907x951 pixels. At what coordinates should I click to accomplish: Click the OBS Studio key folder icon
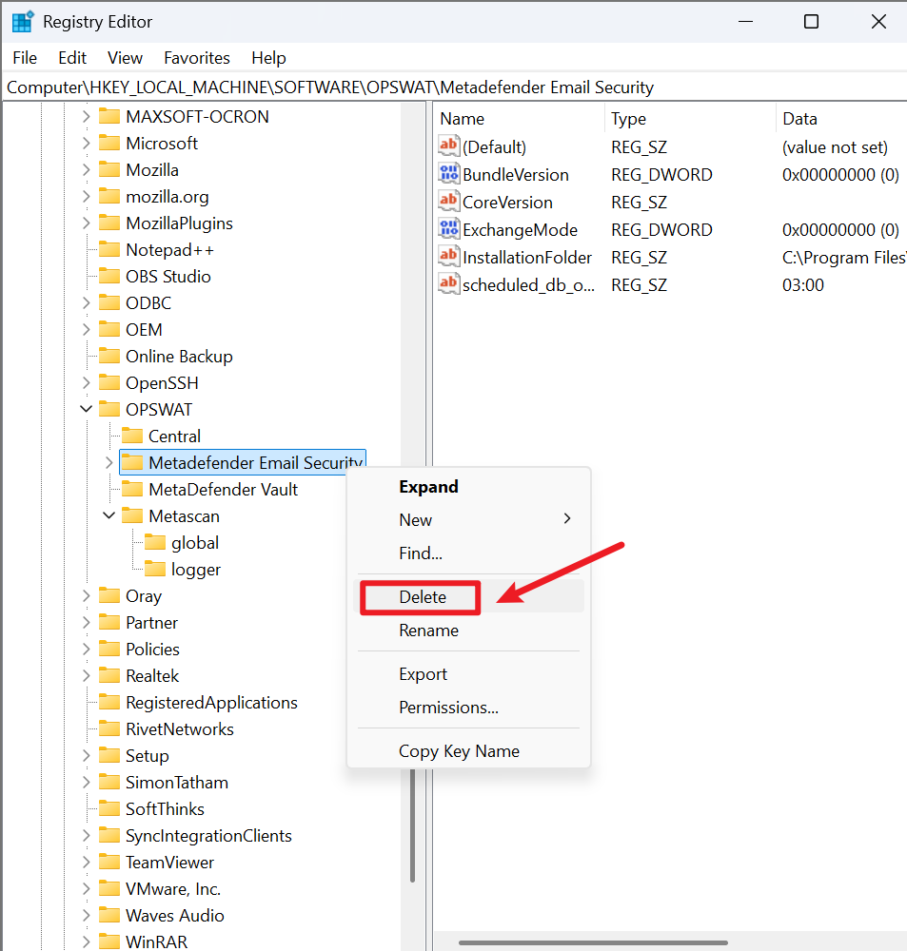coord(109,277)
